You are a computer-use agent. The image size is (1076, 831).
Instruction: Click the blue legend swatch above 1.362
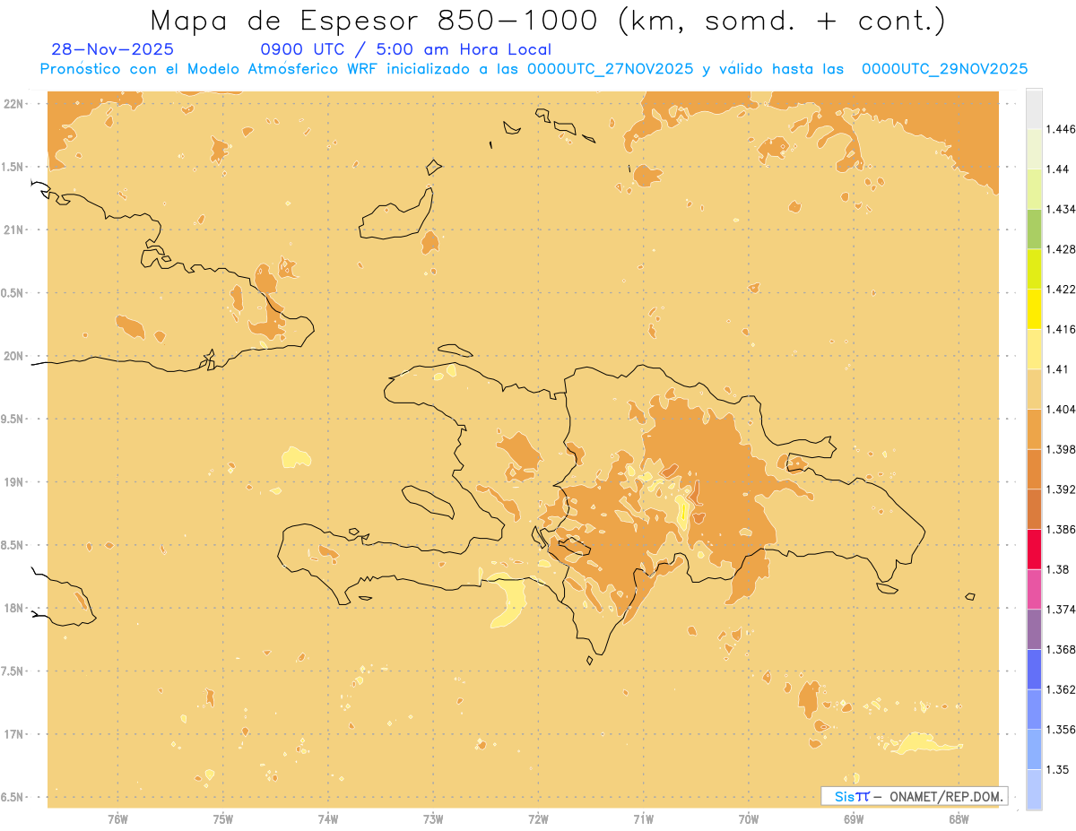[x=1034, y=670]
